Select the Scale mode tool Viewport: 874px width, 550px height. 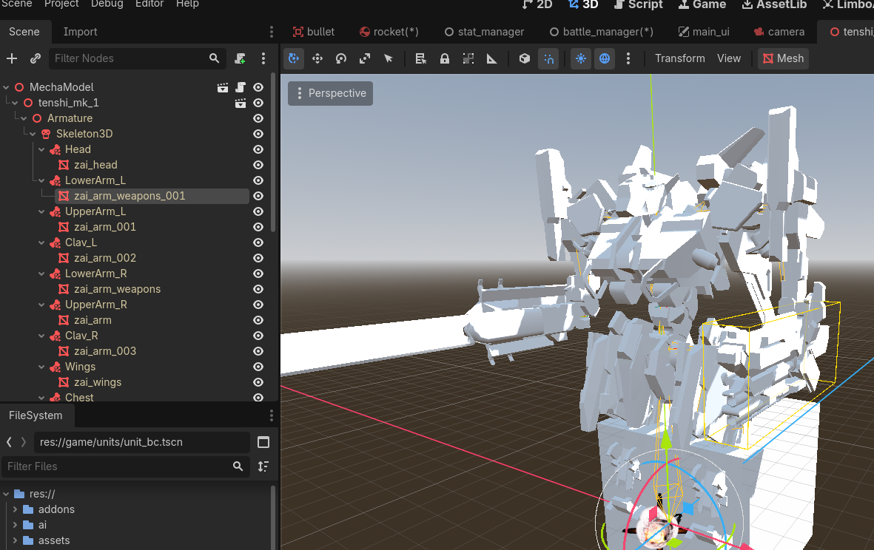pos(365,58)
